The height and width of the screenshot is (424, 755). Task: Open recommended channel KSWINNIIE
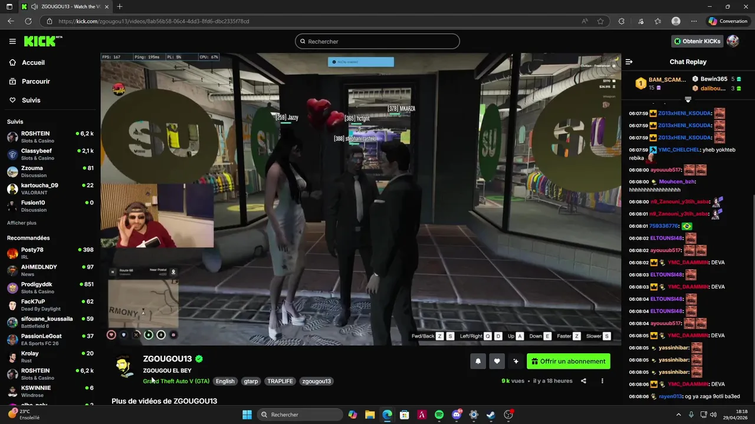[50, 391]
